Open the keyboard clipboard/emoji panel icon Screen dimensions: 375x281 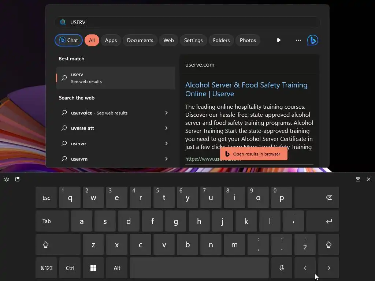point(17,179)
